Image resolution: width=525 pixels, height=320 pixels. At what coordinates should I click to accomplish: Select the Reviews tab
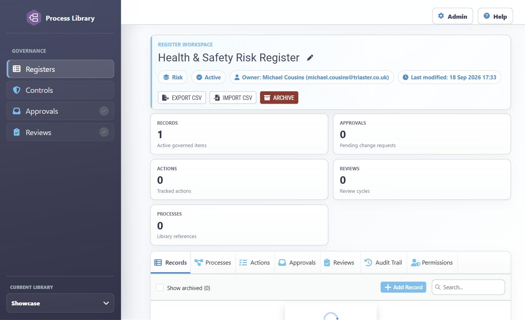(x=340, y=263)
